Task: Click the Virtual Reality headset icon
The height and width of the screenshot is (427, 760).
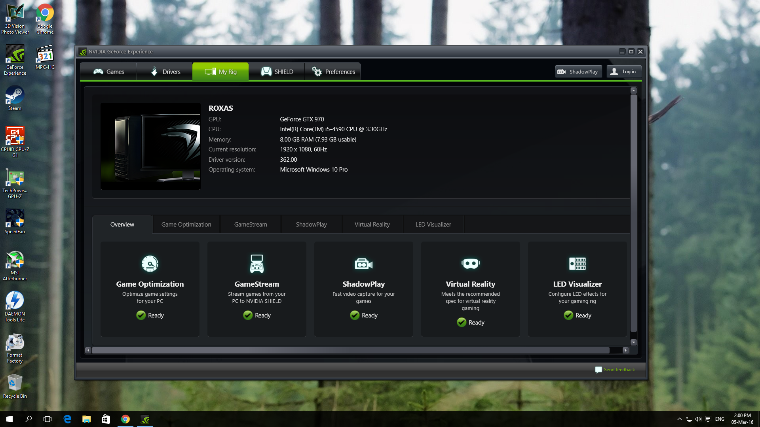Action: (x=470, y=264)
